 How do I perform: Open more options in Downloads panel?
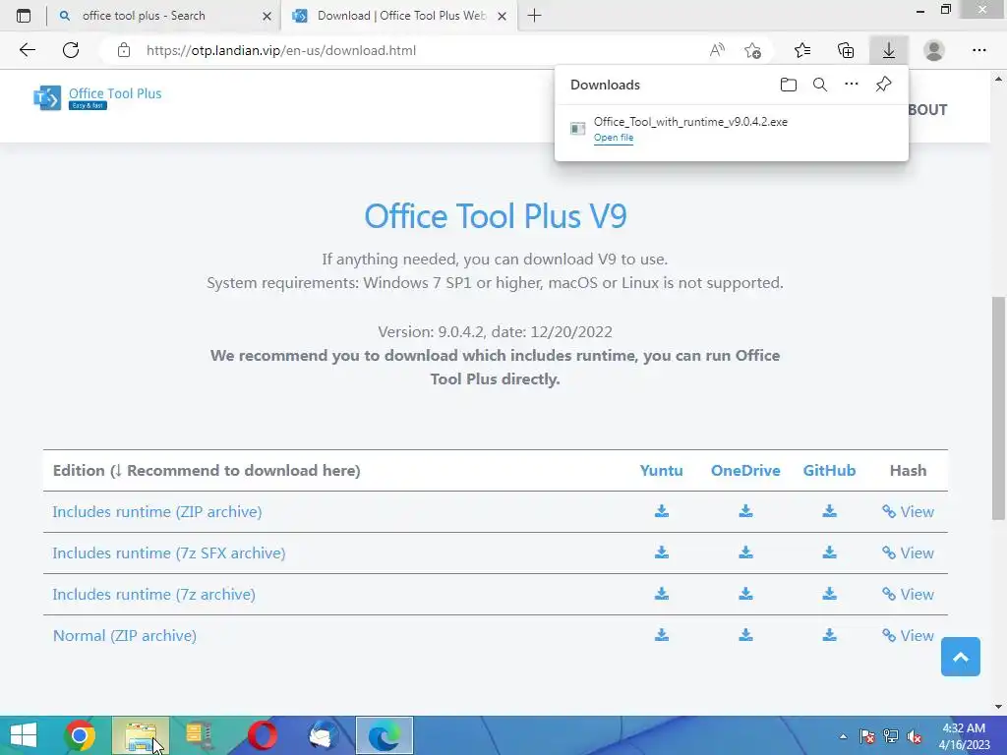click(852, 85)
